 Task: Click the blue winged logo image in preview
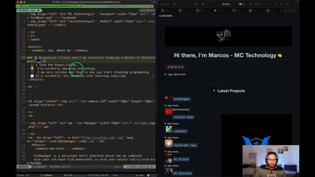coord(256,141)
